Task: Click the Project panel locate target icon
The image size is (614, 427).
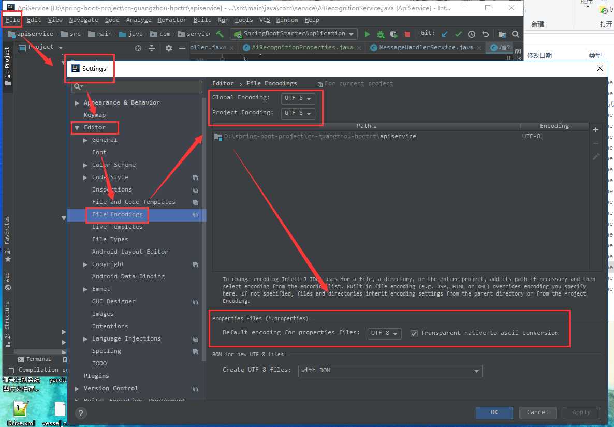Action: [x=138, y=48]
